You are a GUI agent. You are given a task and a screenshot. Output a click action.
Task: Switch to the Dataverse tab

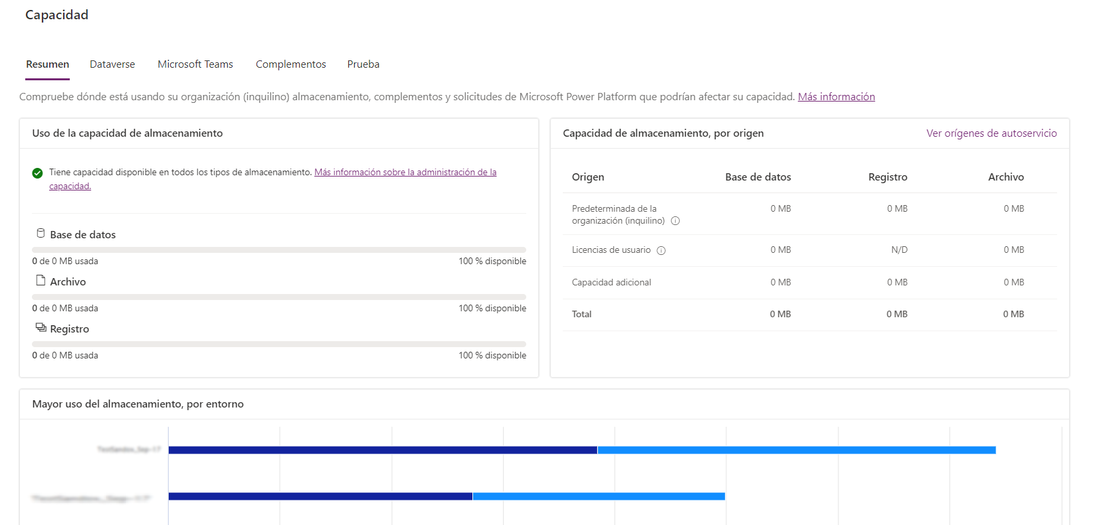point(112,64)
